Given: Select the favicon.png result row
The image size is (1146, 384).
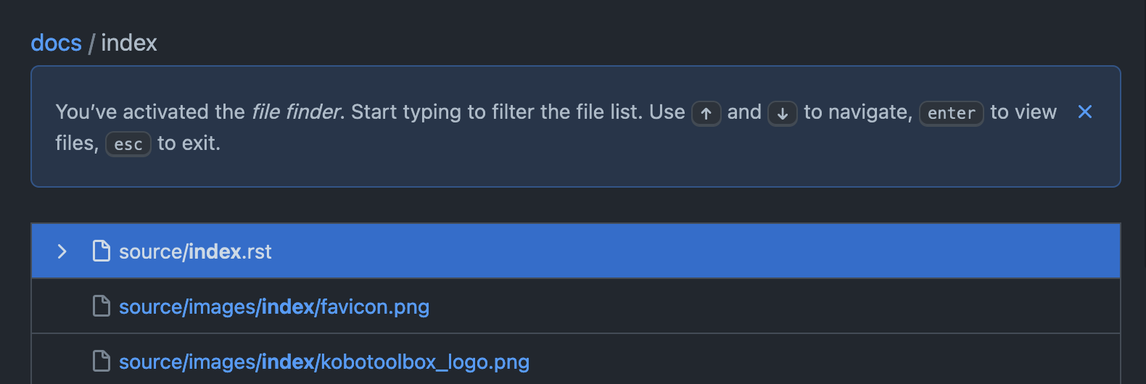Looking at the screenshot, I should click(653, 306).
